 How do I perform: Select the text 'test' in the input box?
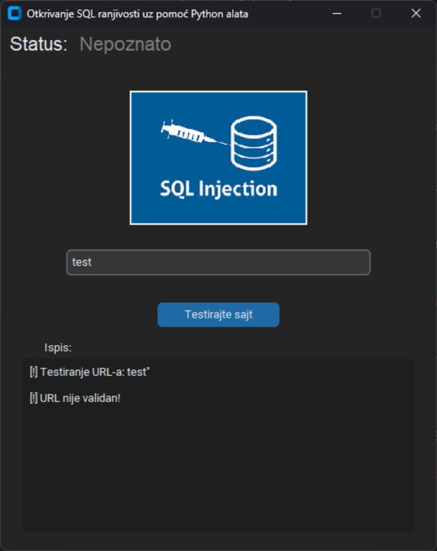coord(82,262)
